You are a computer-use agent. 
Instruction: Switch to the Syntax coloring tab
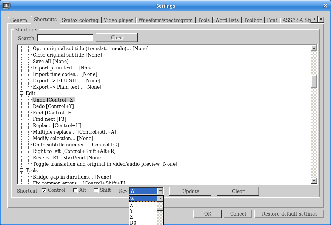tap(80, 20)
